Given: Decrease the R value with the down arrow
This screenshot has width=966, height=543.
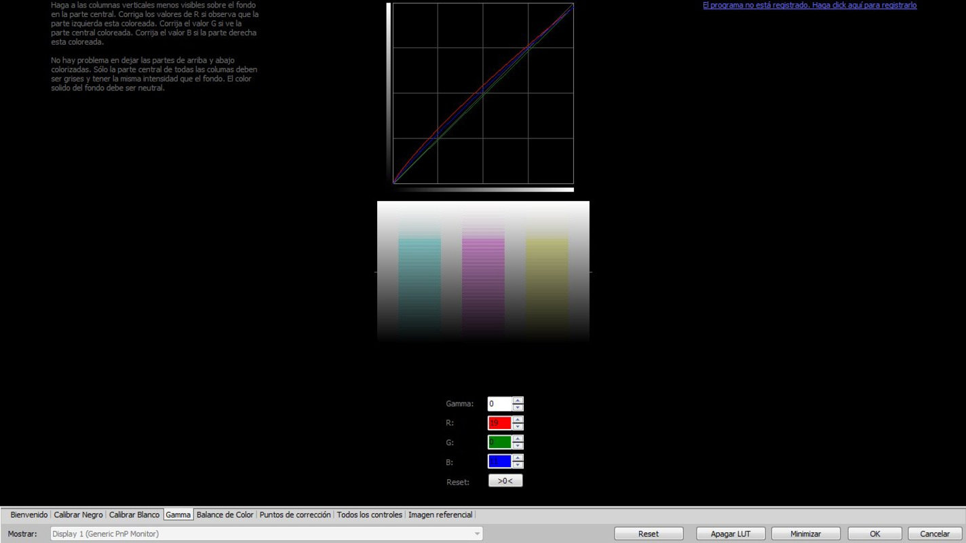Looking at the screenshot, I should (518, 426).
